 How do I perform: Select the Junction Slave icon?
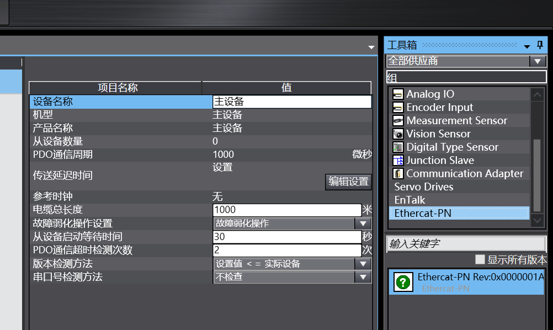click(x=398, y=161)
